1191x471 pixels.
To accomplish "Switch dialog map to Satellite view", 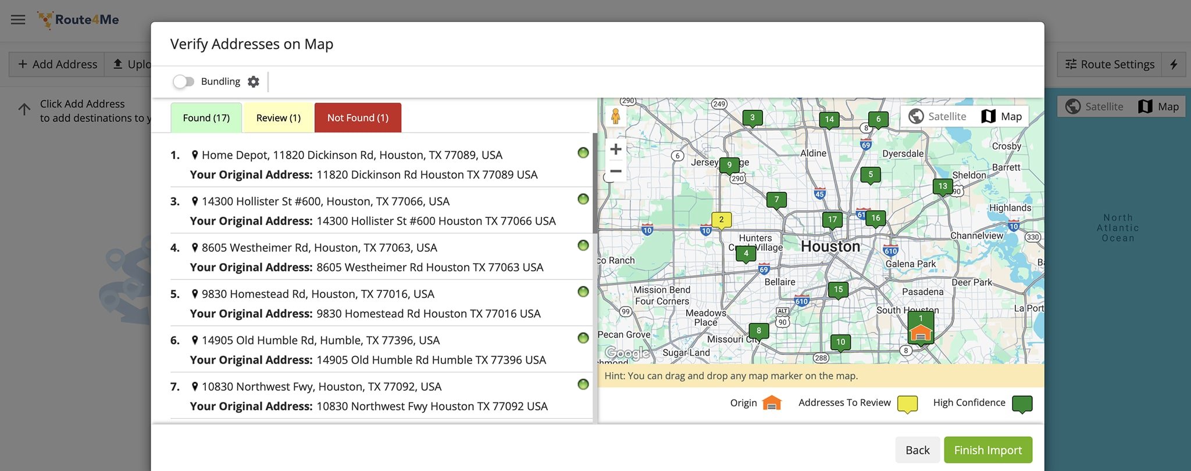I will click(937, 117).
